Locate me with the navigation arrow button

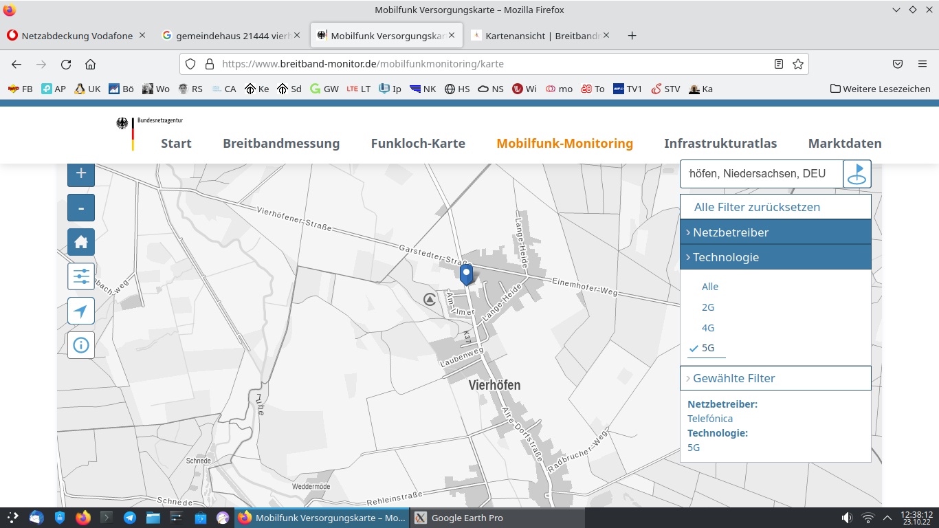pos(81,311)
